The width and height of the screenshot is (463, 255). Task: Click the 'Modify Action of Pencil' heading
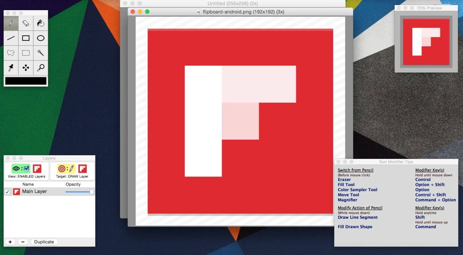[x=360, y=208]
